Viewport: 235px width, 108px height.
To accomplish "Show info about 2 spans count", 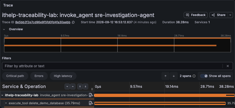I will pos(194,76).
